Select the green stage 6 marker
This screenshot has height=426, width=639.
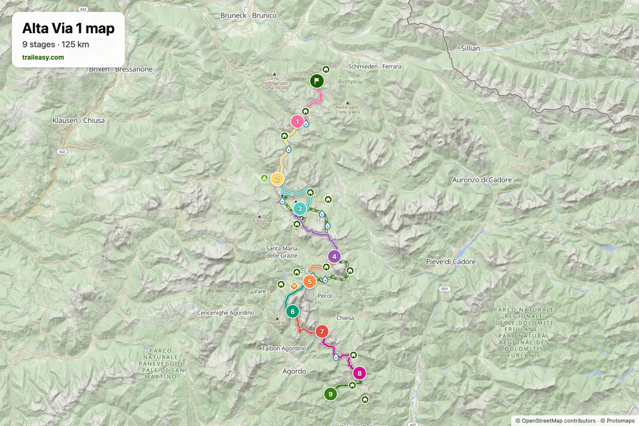(x=293, y=311)
